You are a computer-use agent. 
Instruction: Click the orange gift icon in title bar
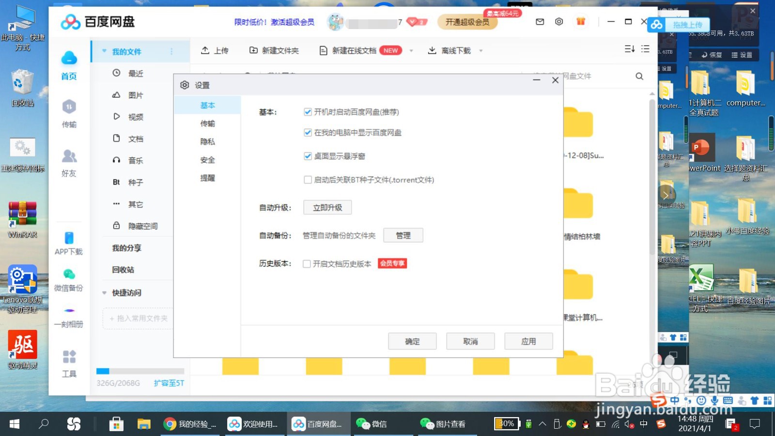click(x=581, y=21)
